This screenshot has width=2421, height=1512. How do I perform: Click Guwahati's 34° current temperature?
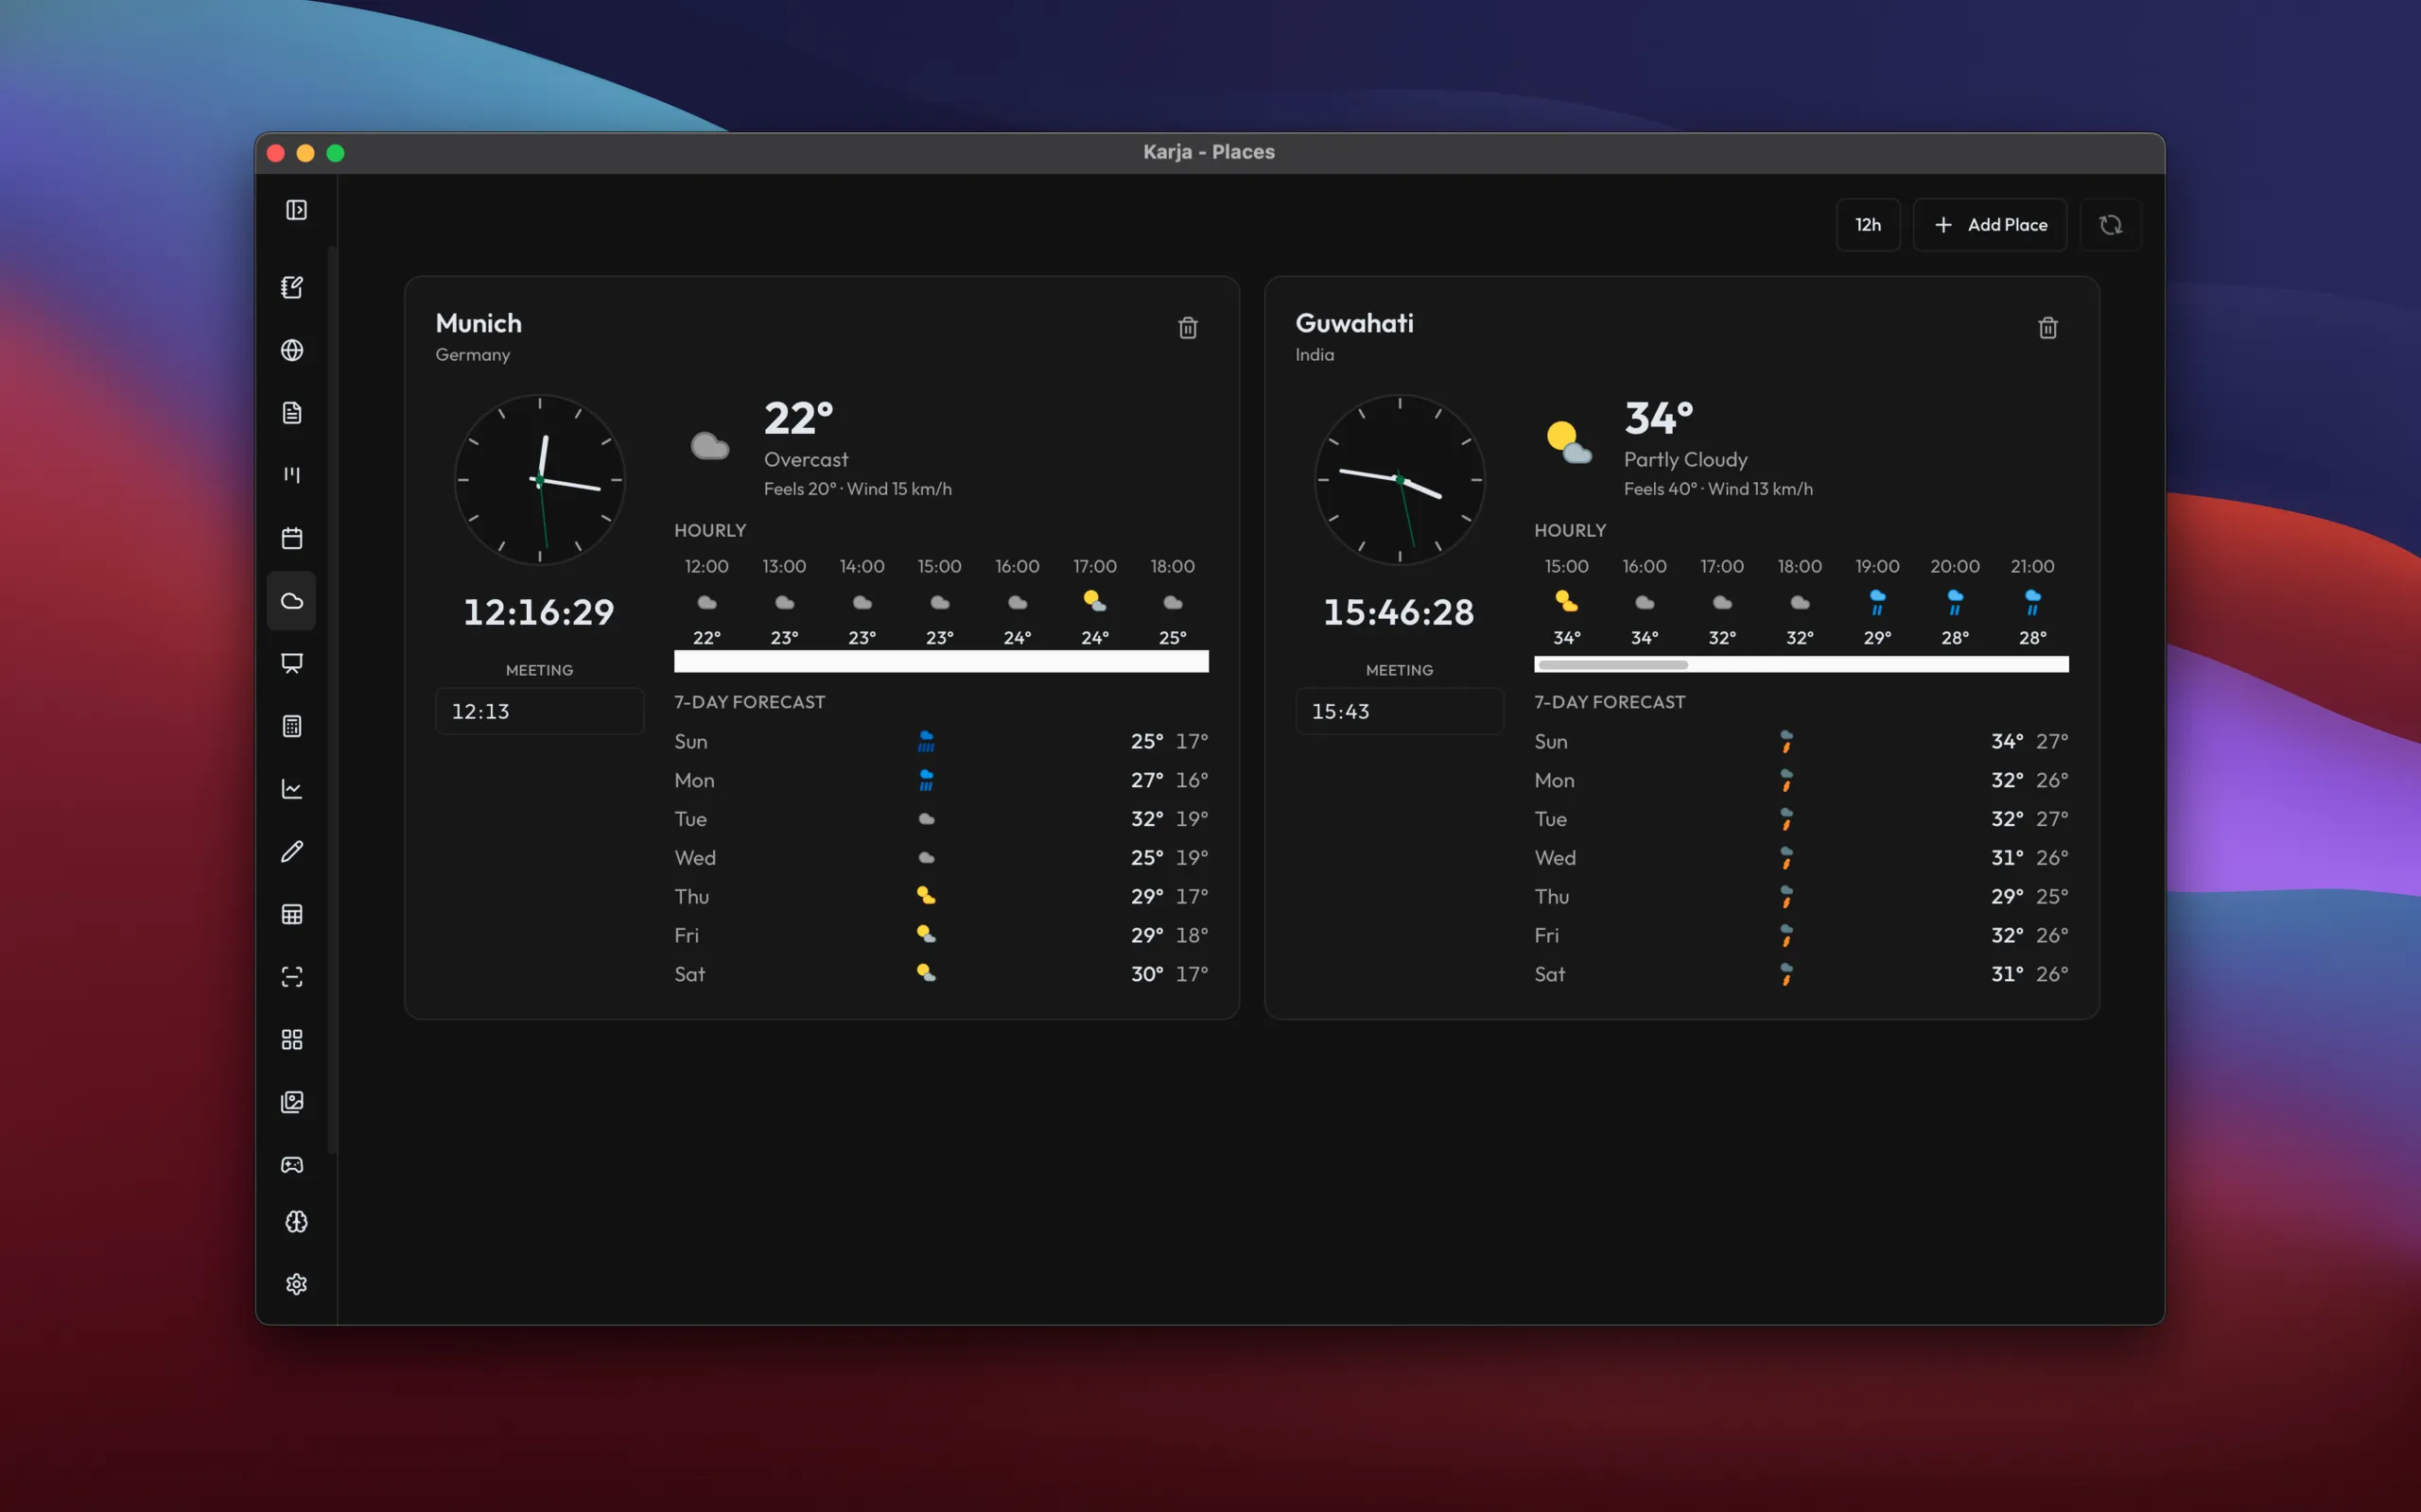pos(1659,418)
